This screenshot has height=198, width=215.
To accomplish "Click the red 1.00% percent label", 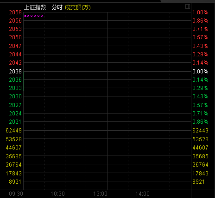I will coord(200,12).
